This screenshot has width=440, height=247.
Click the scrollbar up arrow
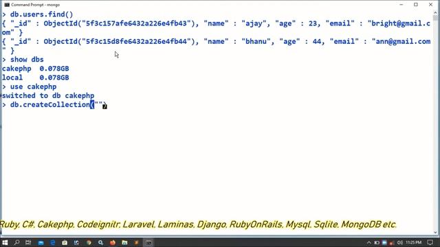tap(435, 12)
